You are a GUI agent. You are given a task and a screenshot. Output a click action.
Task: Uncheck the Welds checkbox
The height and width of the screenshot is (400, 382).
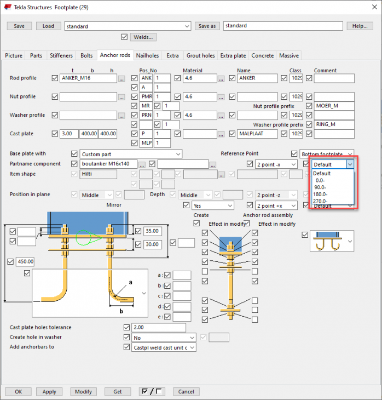tap(124, 37)
